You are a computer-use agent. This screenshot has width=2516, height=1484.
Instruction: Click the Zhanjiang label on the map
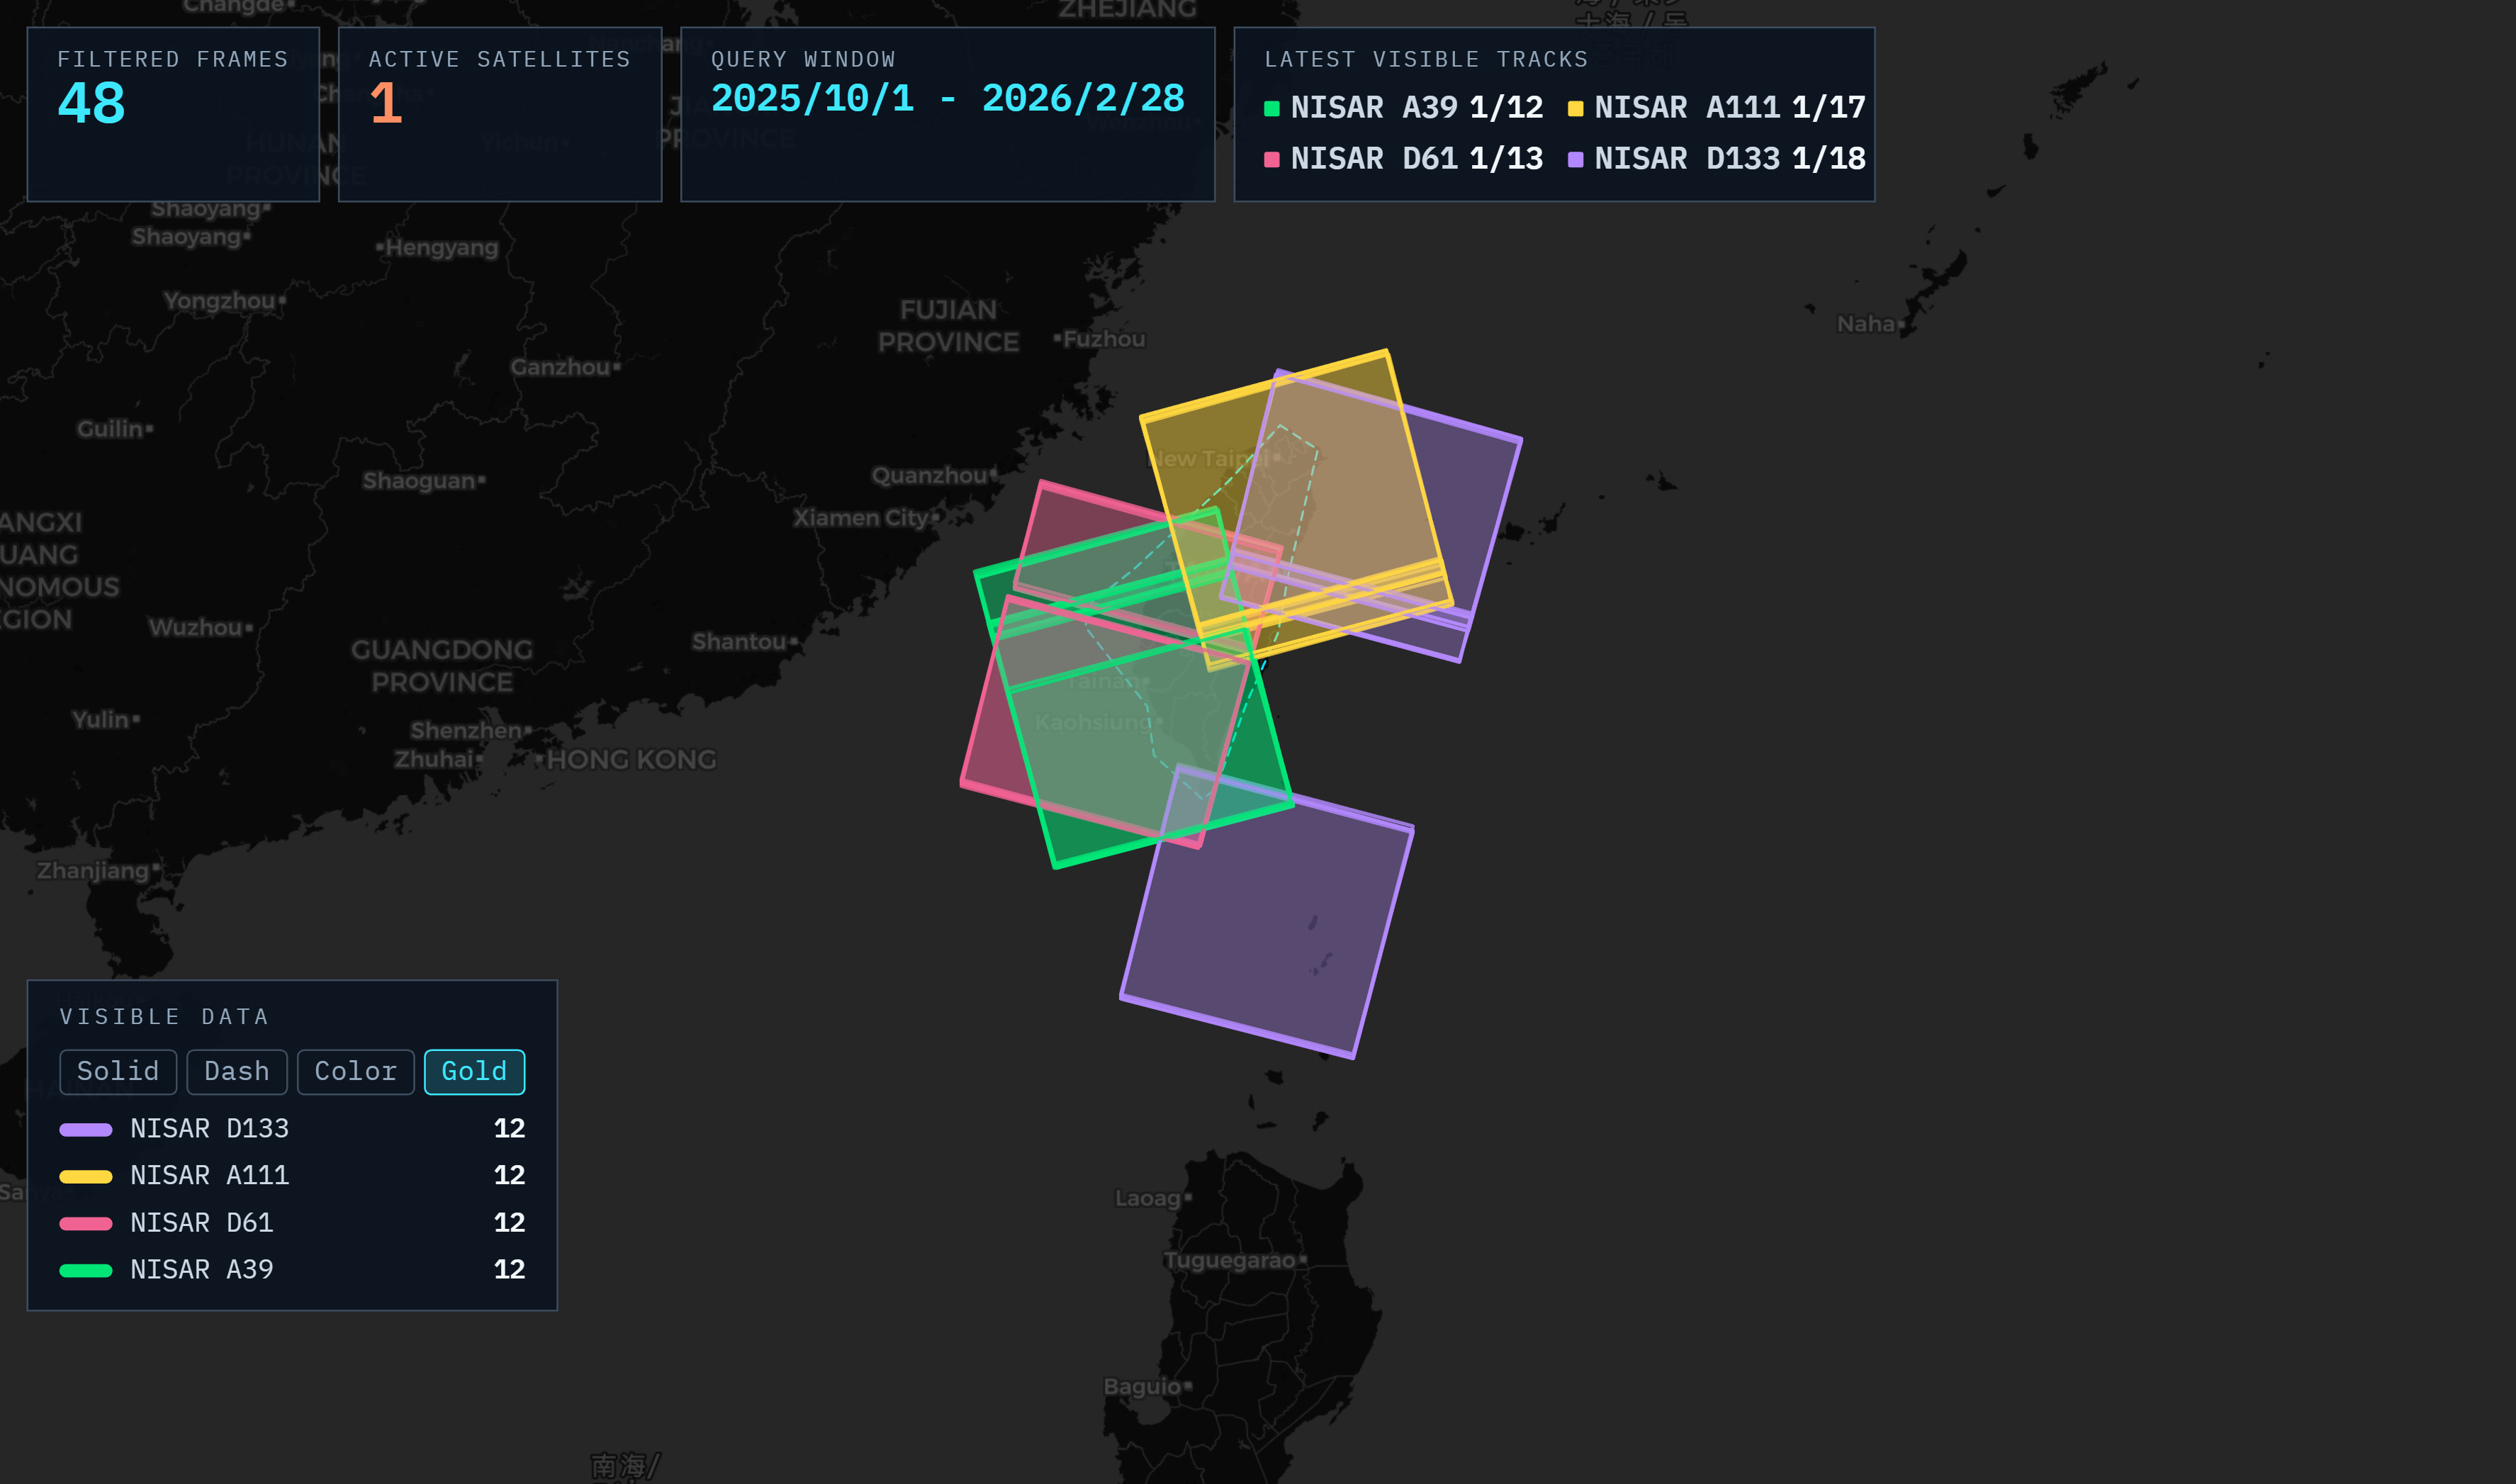[93, 870]
